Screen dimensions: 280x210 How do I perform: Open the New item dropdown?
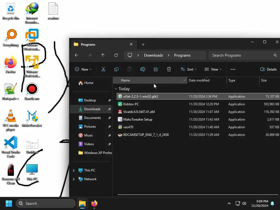(83, 69)
